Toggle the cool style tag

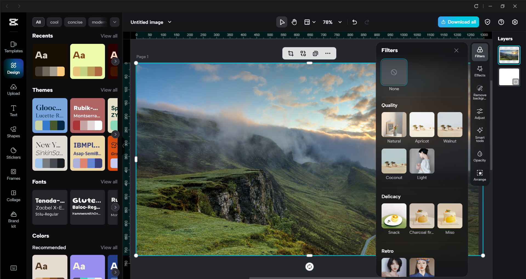[x=54, y=22]
